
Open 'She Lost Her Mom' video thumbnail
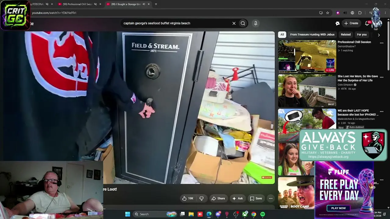point(307,91)
